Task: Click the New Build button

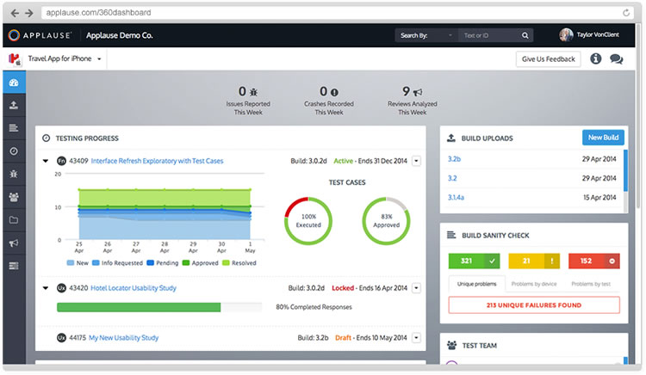Action: tap(602, 138)
